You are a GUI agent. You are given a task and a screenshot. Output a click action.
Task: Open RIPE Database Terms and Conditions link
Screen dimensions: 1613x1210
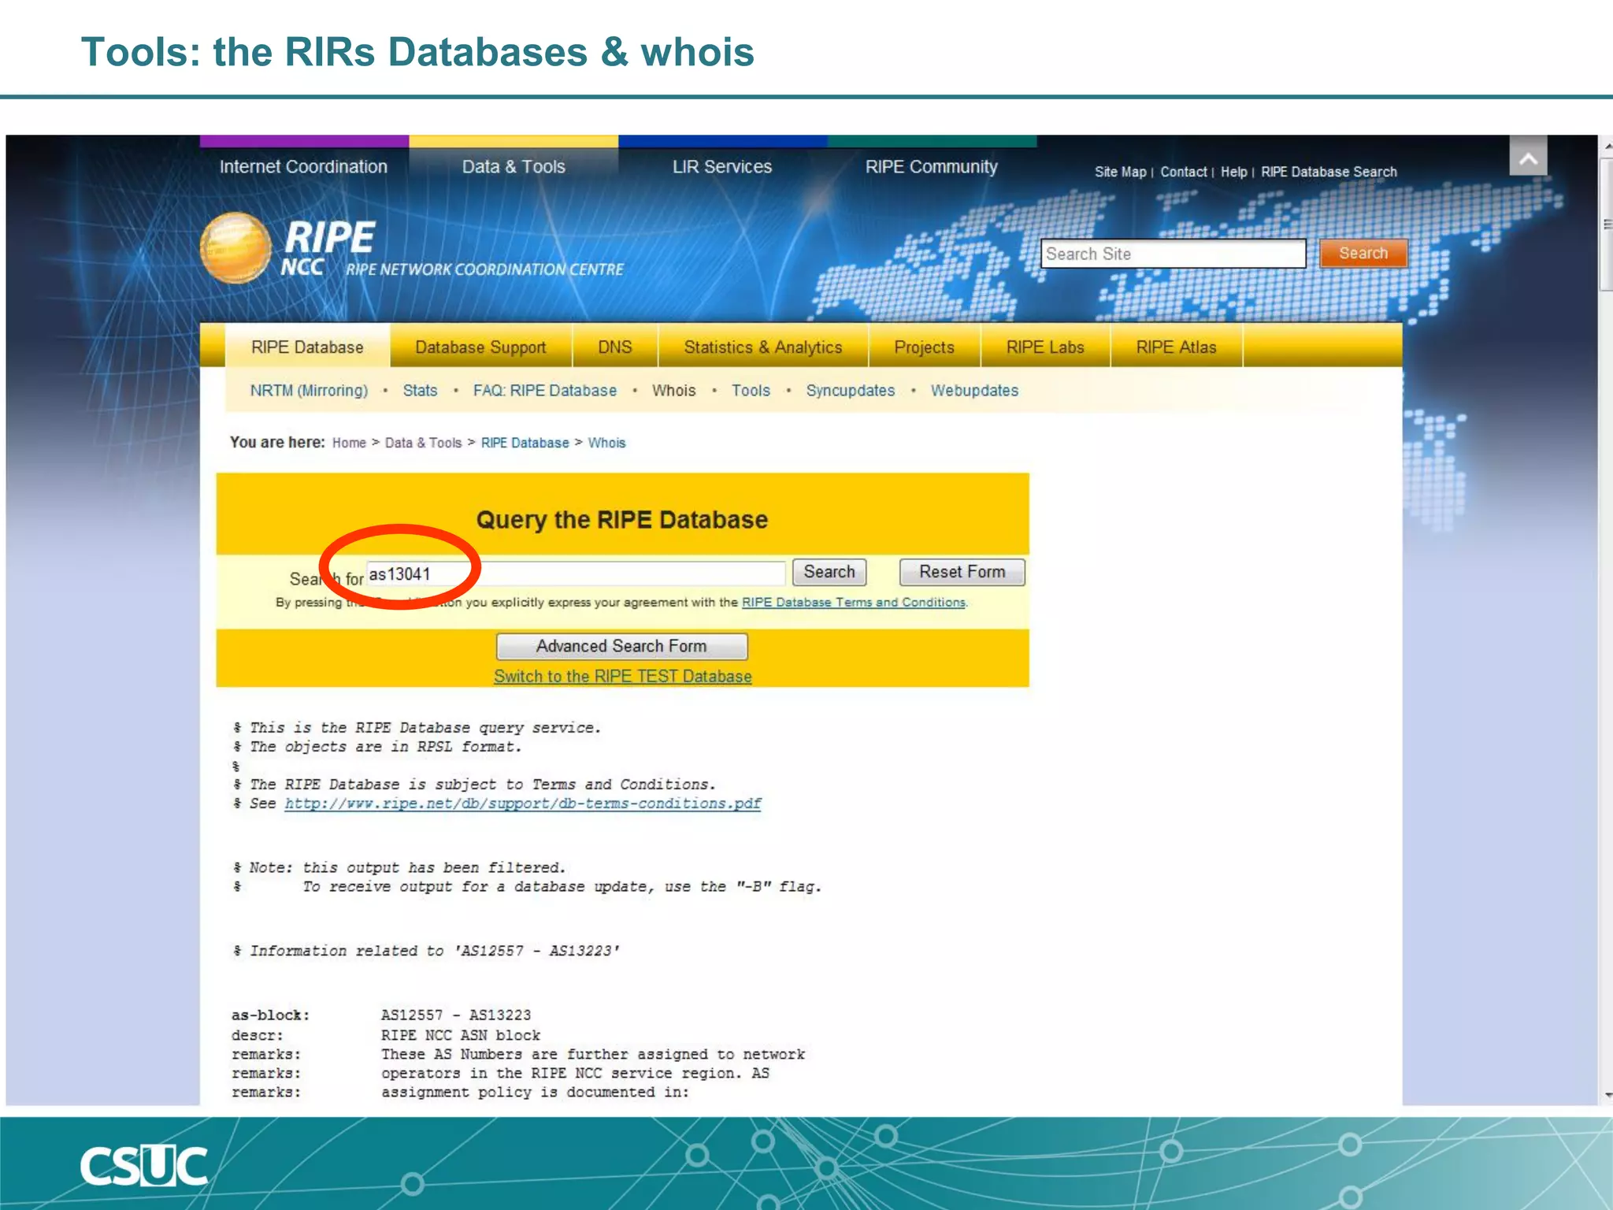[854, 602]
